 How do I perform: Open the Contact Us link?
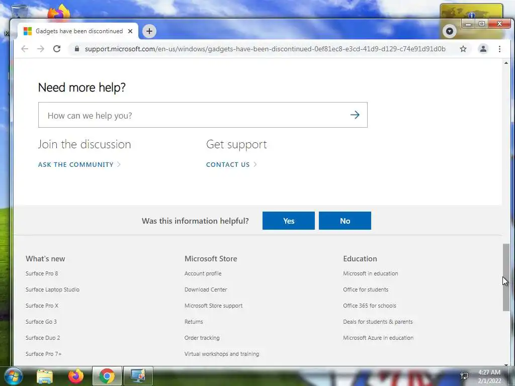[x=231, y=164]
